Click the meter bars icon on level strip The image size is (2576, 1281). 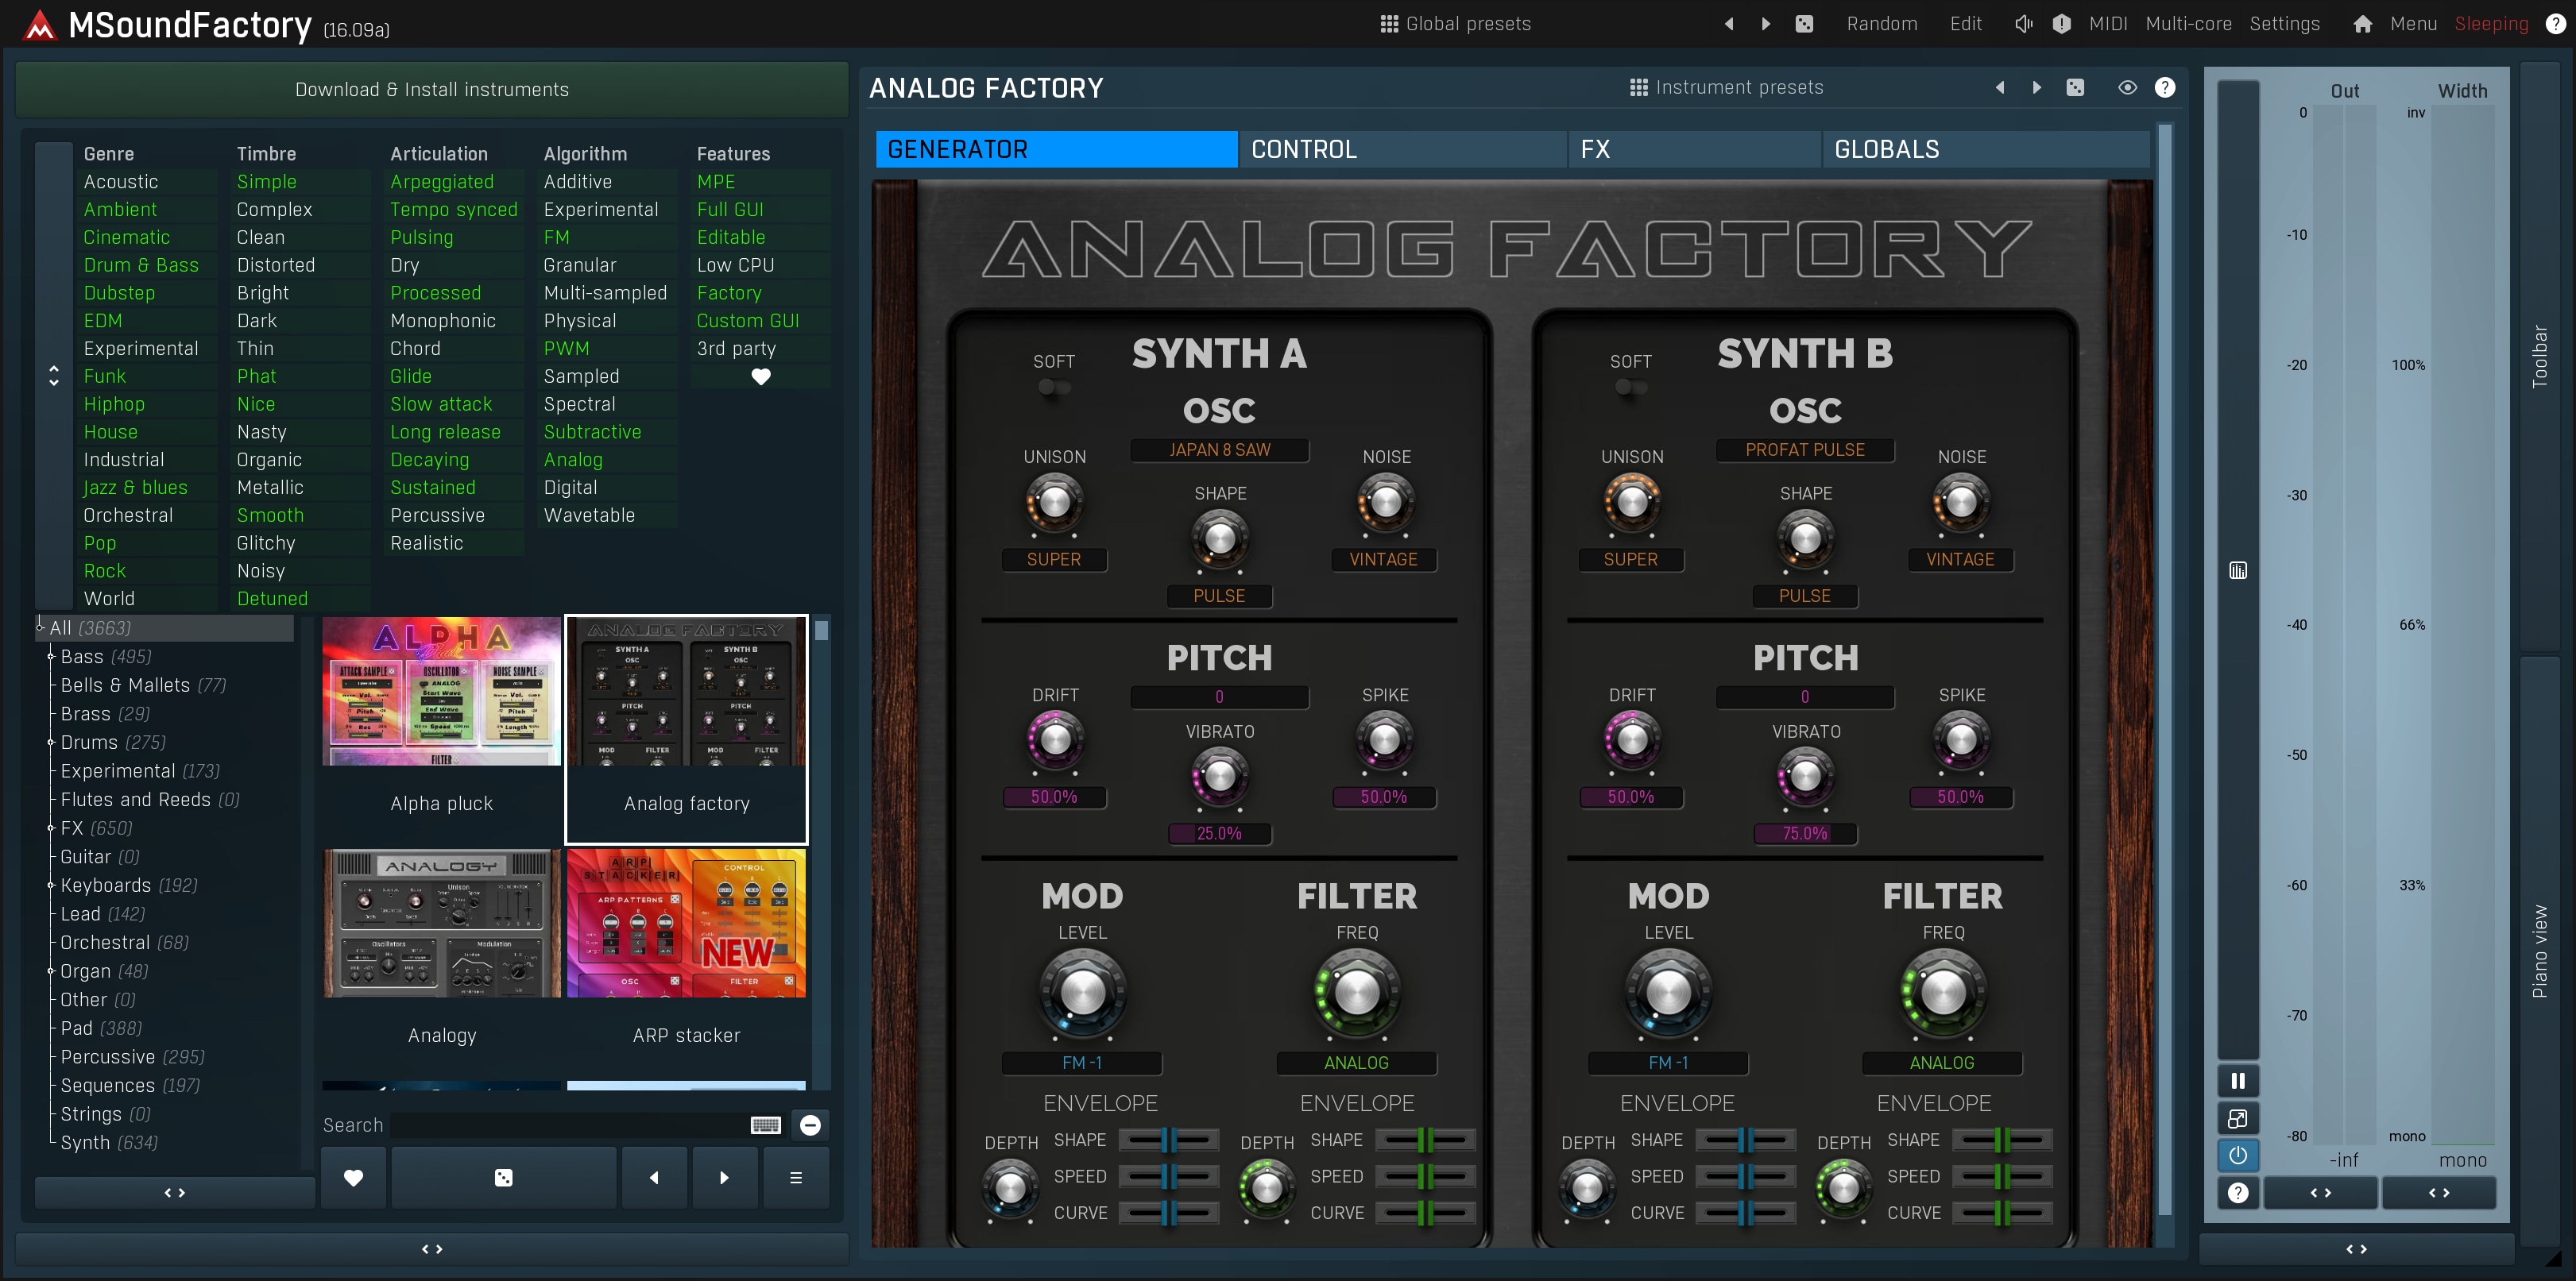pyautogui.click(x=2238, y=570)
